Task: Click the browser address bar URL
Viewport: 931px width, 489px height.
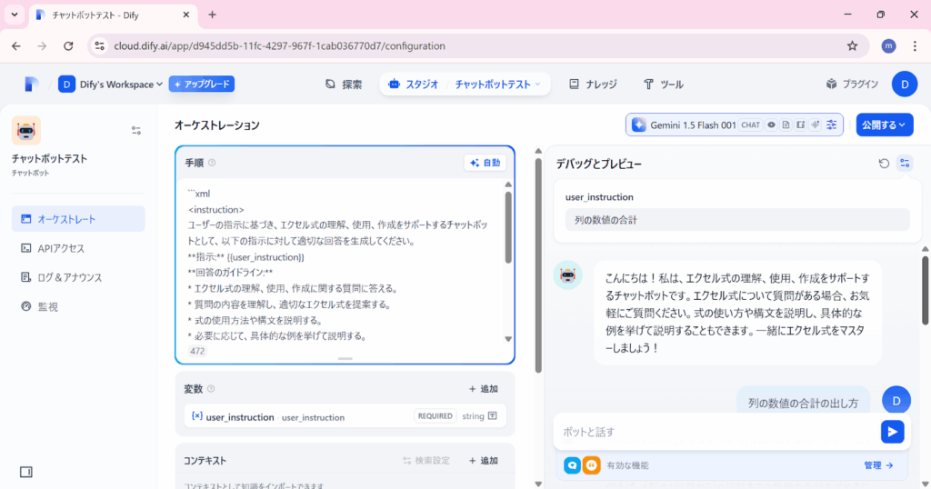Action: (x=279, y=45)
